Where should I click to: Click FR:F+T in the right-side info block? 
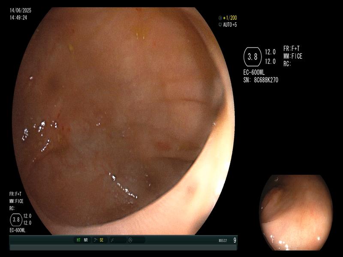click(292, 48)
